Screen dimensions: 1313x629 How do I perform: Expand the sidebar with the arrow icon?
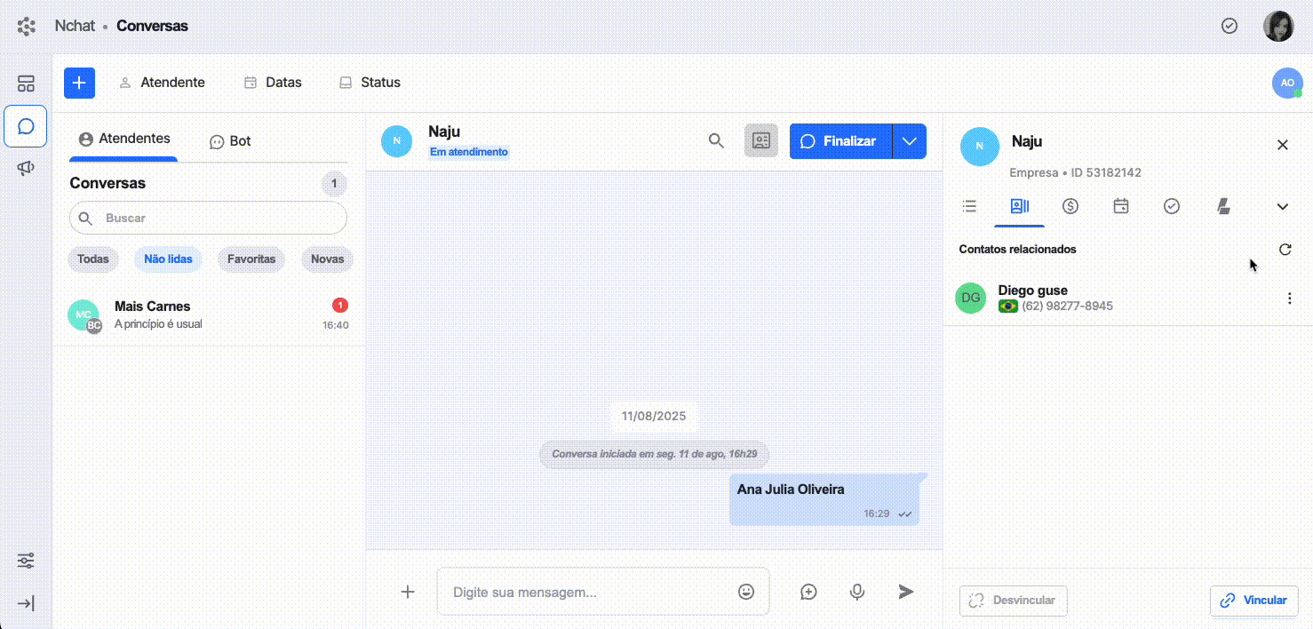pyautogui.click(x=26, y=603)
